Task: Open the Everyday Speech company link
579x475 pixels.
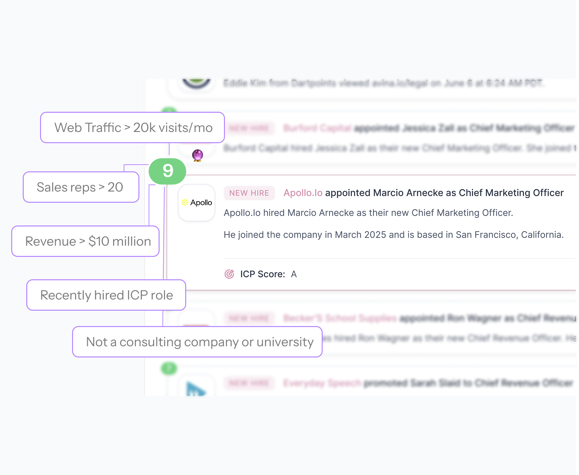Action: coord(322,383)
